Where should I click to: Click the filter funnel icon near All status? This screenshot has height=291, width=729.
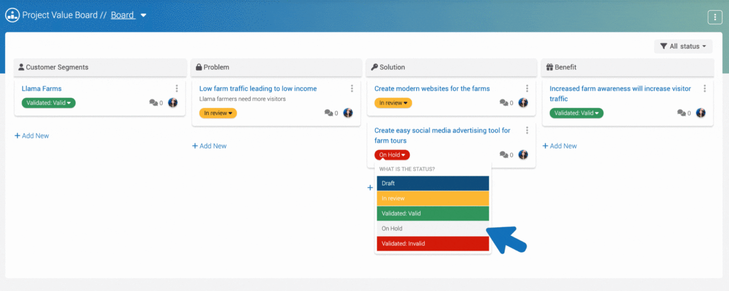click(x=664, y=46)
